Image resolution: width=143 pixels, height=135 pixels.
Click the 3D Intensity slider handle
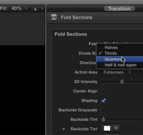122,81
